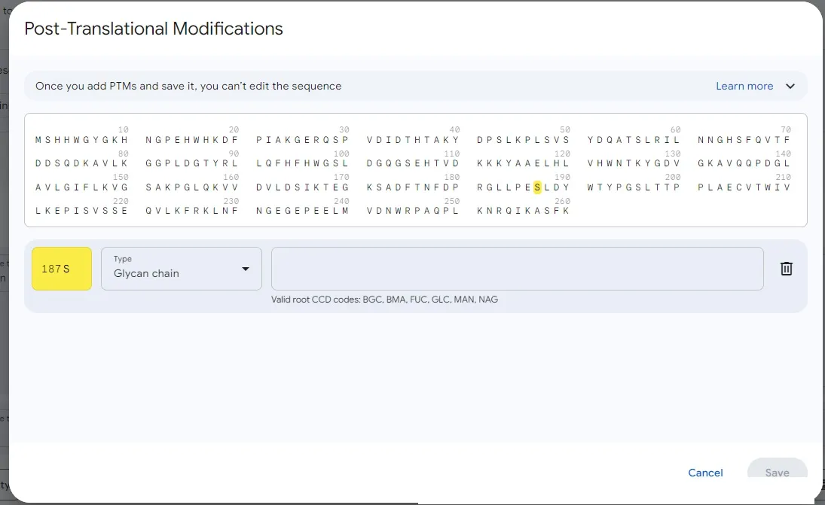Viewport: 825px width, 505px height.
Task: Click the highlighted S residue in sequence
Action: click(x=537, y=187)
